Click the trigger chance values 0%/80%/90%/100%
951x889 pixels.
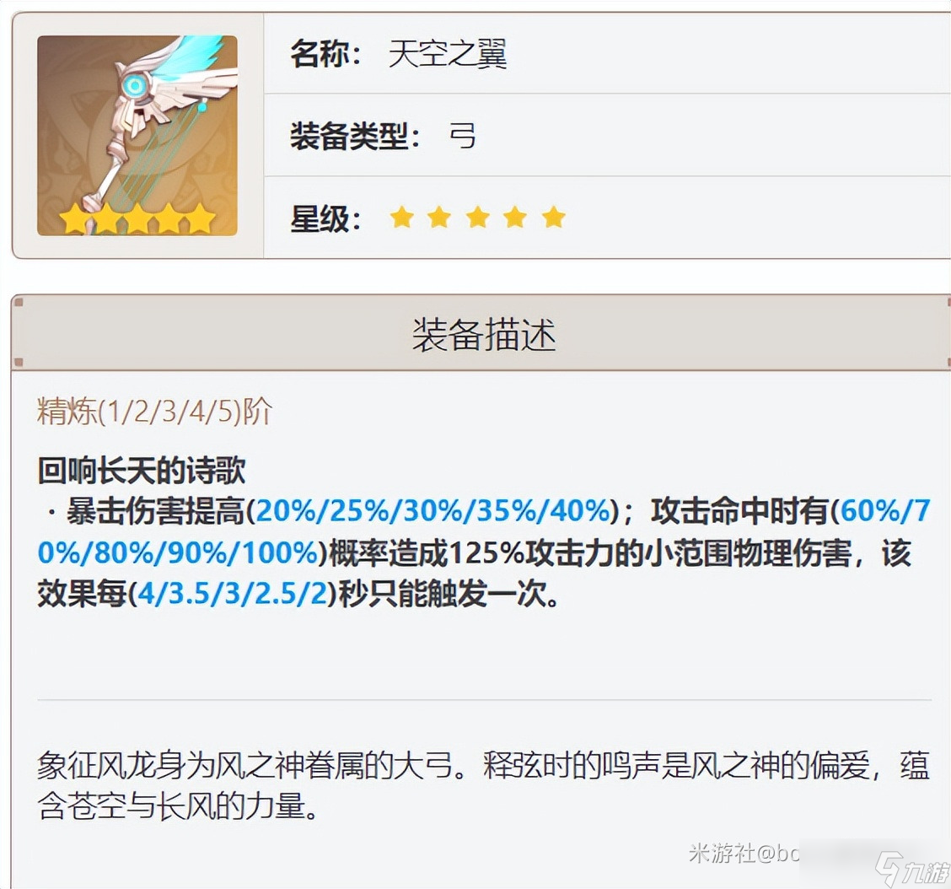(178, 552)
